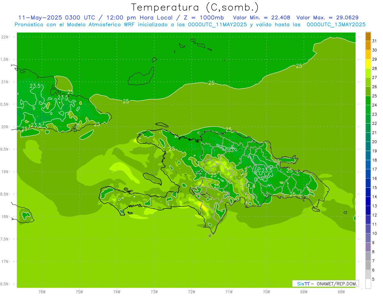This screenshot has height=296, width=383.
Task: Click the "11" value on the color scale
Action: click(x=374, y=224)
